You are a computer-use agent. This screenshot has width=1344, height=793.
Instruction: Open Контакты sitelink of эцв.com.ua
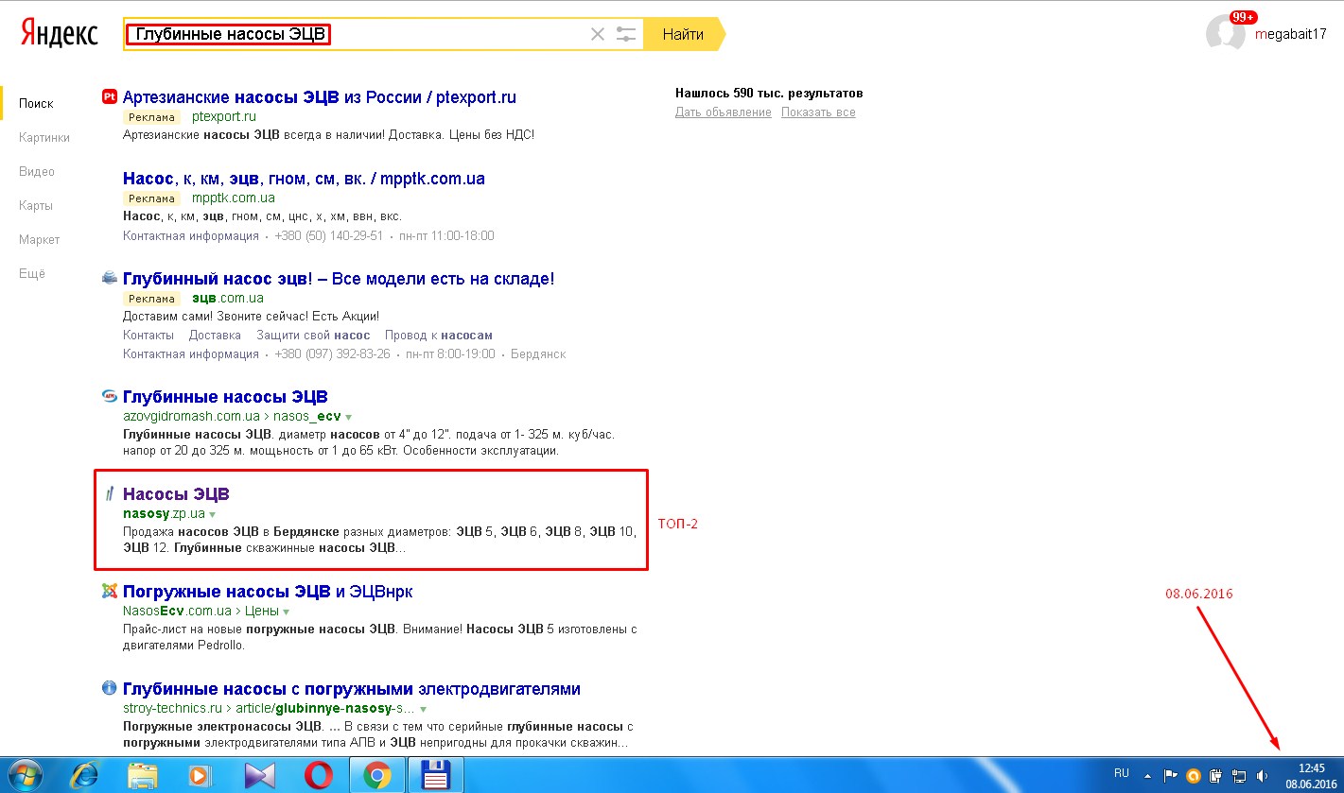[x=148, y=335]
